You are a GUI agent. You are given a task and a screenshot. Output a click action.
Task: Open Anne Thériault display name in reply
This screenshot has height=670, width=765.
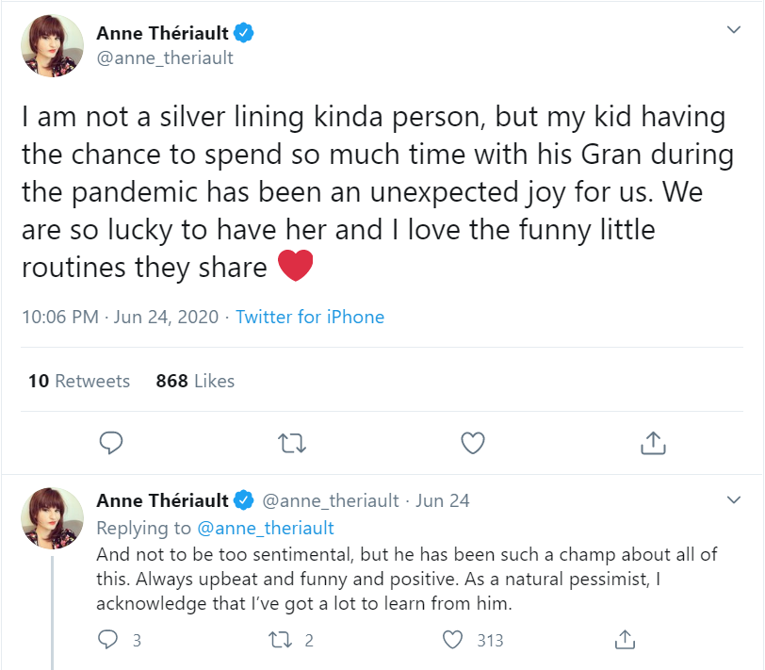(163, 500)
